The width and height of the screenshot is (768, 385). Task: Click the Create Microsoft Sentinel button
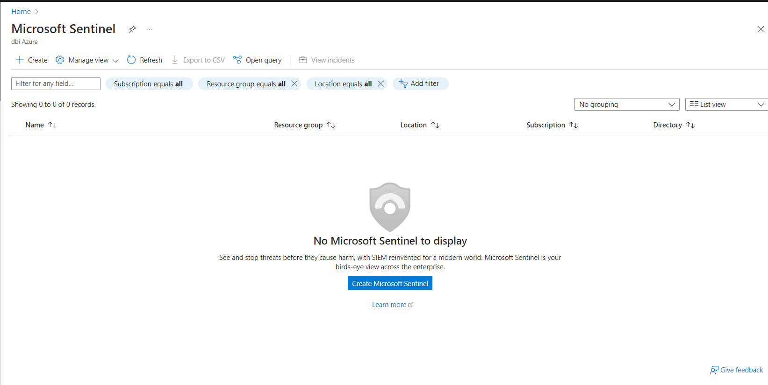390,284
